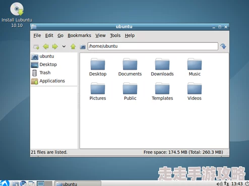Select the Public folder icon
Viewport: 249px width, 186px height.
pos(130,91)
